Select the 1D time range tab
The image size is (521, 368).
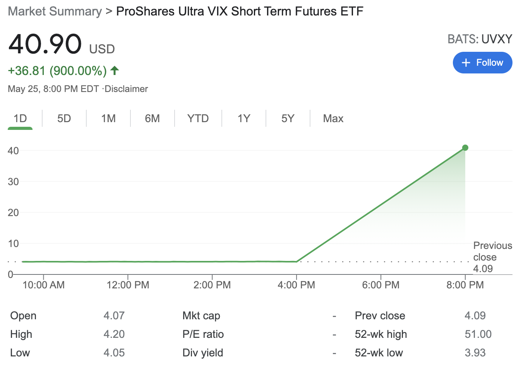(20, 118)
